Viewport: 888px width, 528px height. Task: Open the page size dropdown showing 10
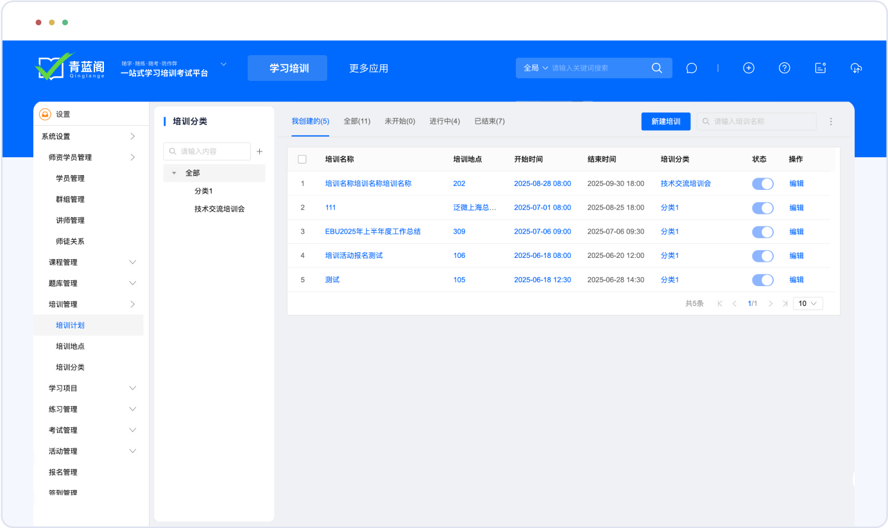[807, 303]
